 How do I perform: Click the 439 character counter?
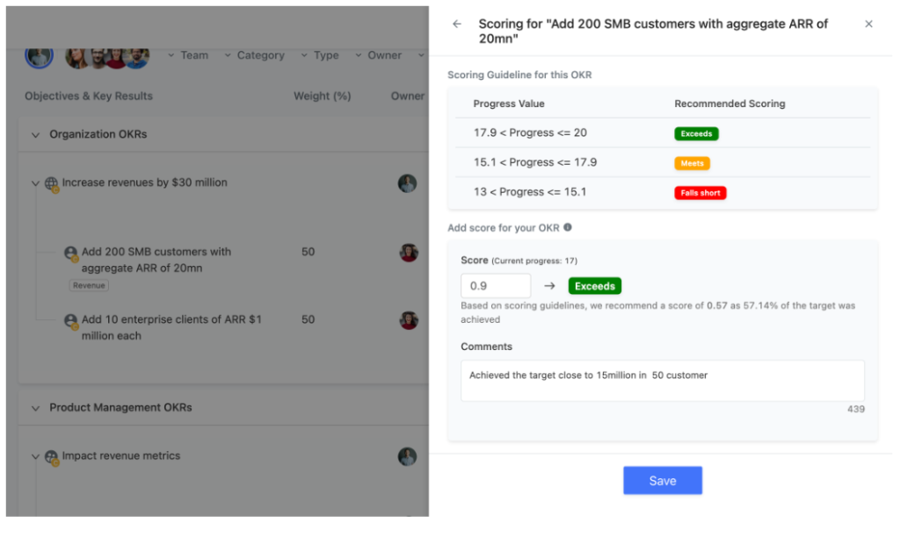pyautogui.click(x=856, y=409)
